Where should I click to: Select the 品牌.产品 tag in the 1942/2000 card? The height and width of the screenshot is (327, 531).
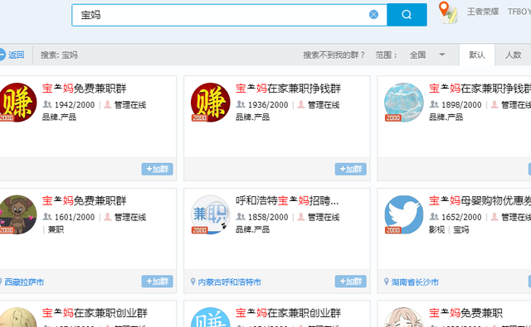tap(59, 118)
